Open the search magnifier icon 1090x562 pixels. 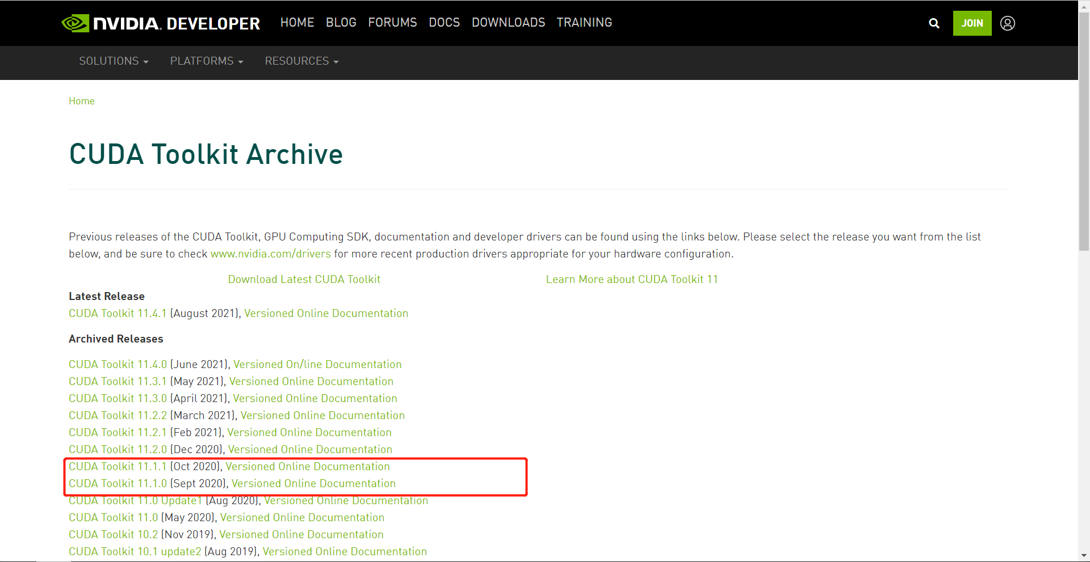[934, 23]
